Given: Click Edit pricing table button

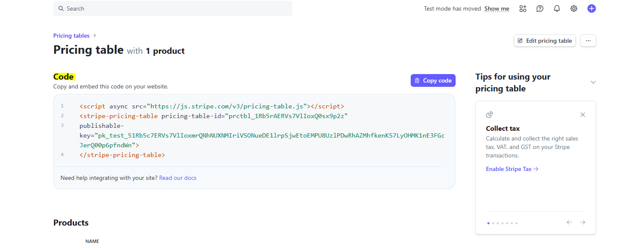Looking at the screenshot, I should 545,41.
